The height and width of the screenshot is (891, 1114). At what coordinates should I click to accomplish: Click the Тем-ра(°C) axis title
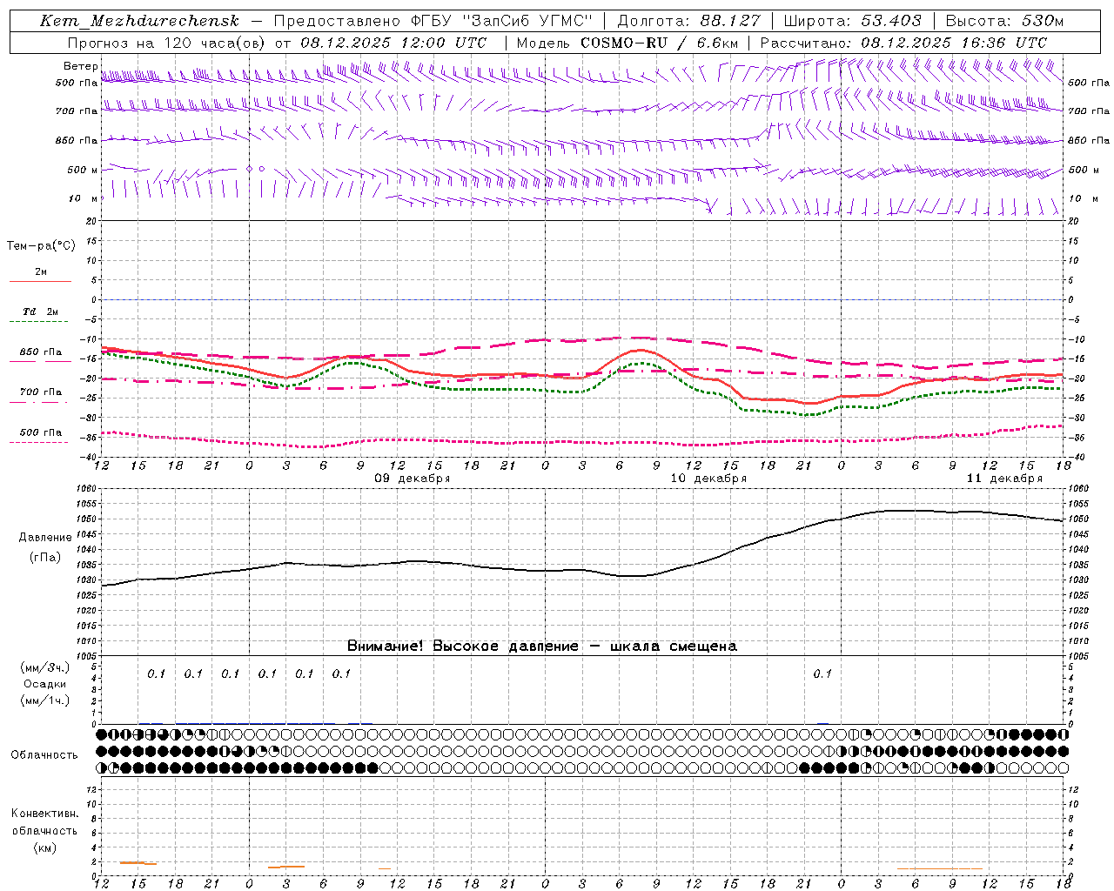[41, 246]
